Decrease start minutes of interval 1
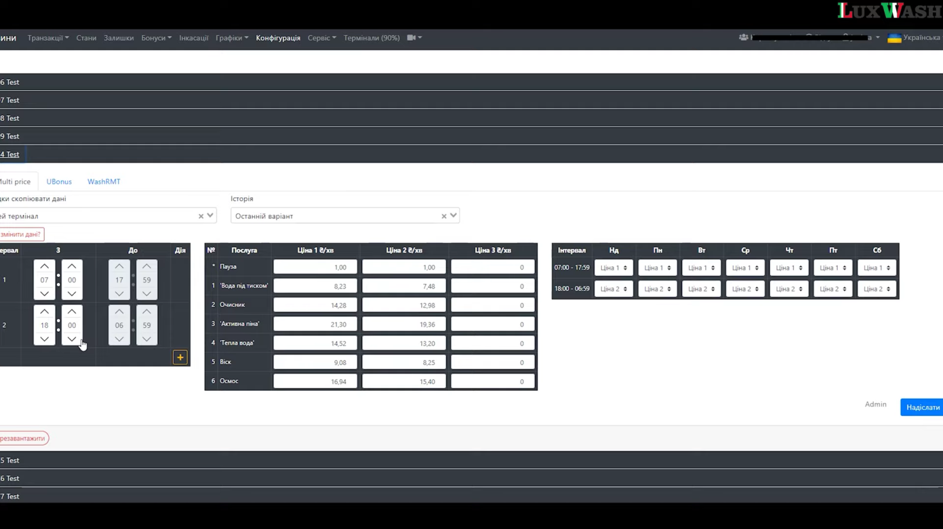This screenshot has width=943, height=529. coord(72,293)
